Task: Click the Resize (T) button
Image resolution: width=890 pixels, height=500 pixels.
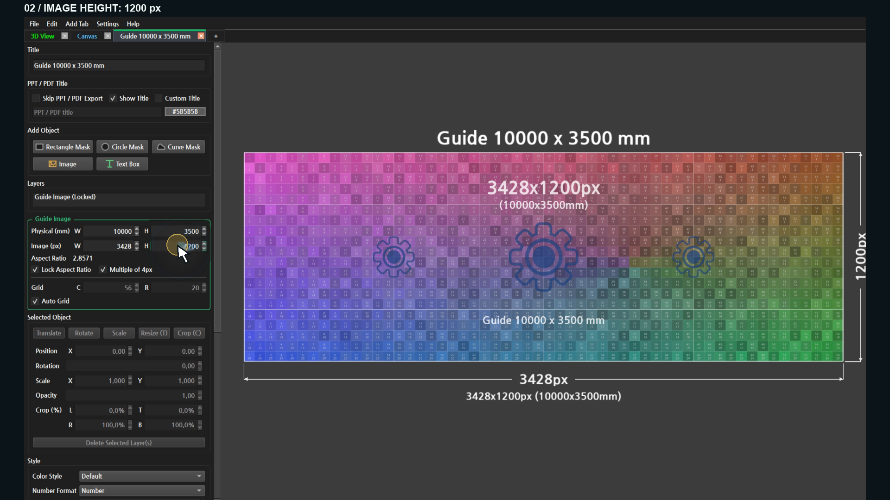Action: pos(154,333)
